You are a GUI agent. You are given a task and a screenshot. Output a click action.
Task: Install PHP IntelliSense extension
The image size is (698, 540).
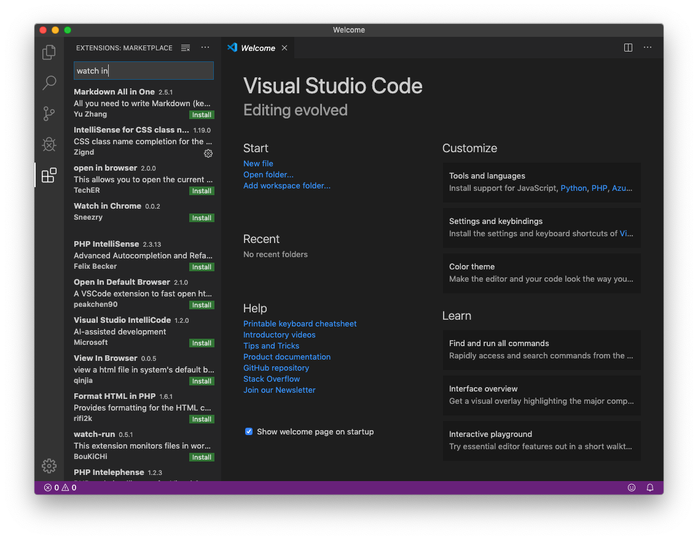click(x=202, y=267)
